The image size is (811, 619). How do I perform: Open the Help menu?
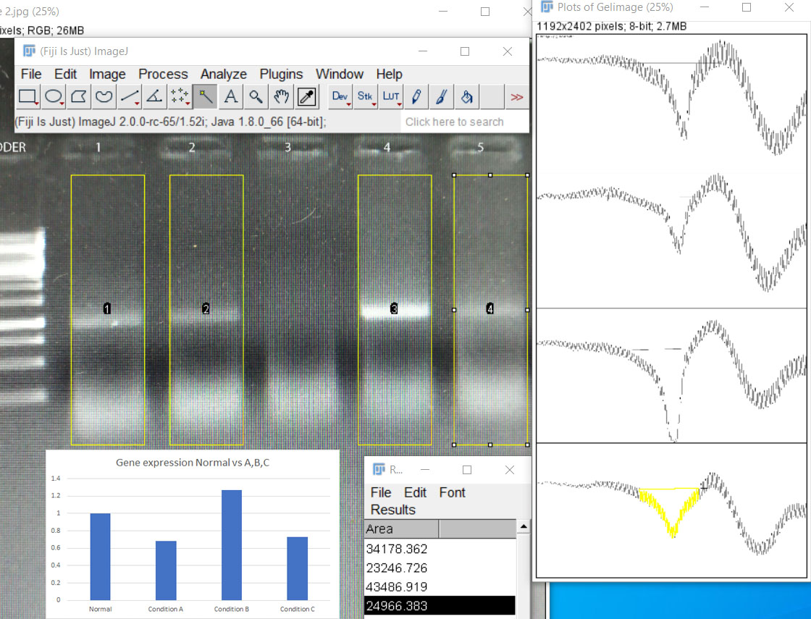coord(389,74)
